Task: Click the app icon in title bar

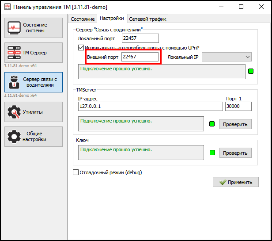Action: 8,7
